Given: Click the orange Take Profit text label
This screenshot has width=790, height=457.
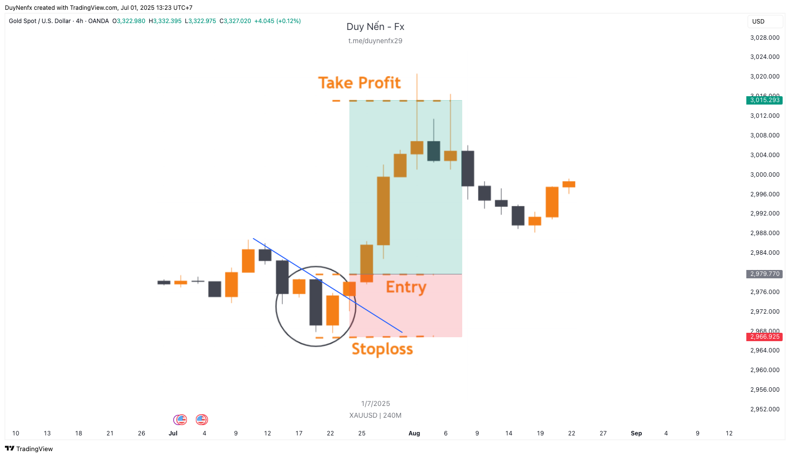Looking at the screenshot, I should (359, 83).
